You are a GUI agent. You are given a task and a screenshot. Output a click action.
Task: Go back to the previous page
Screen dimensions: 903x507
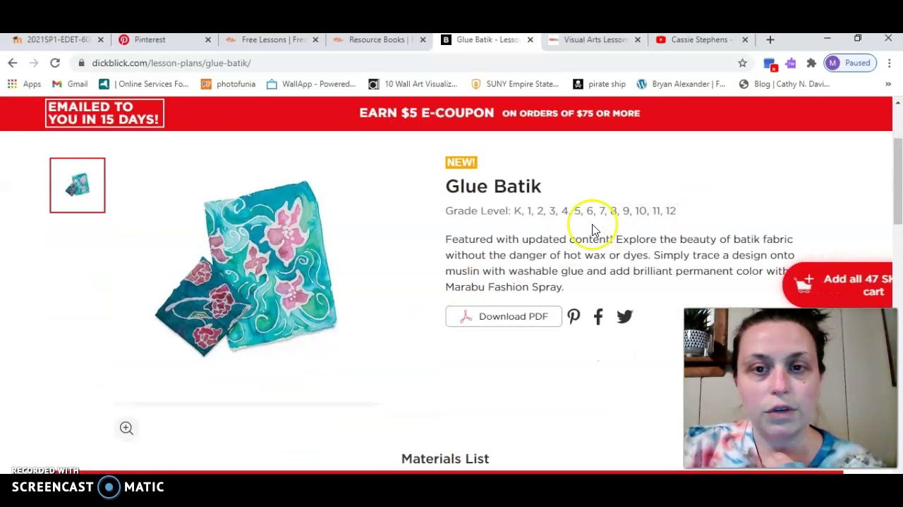13,63
